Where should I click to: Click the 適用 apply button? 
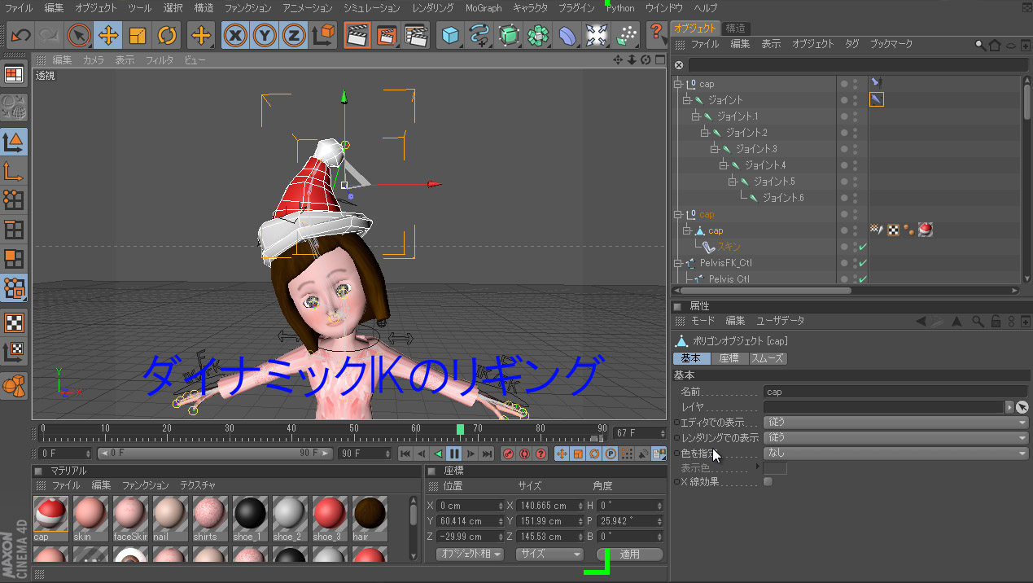point(630,554)
